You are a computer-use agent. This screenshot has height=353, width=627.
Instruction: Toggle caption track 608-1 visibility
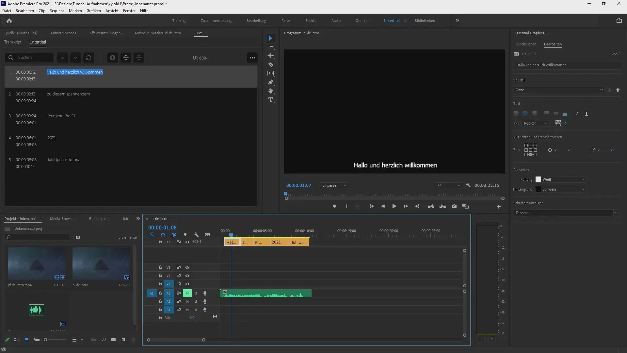point(187,242)
